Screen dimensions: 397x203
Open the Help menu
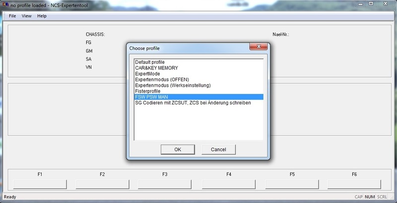click(x=42, y=16)
